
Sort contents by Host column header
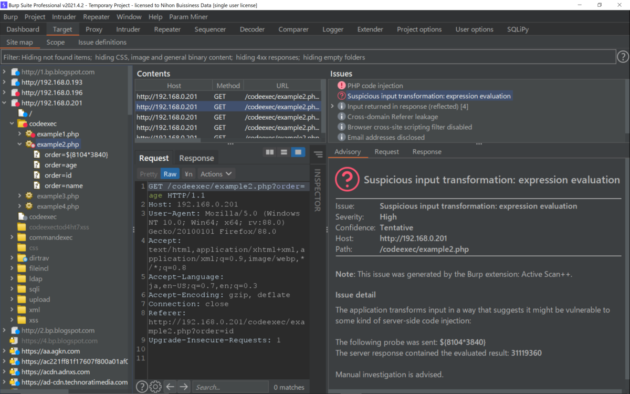click(174, 86)
